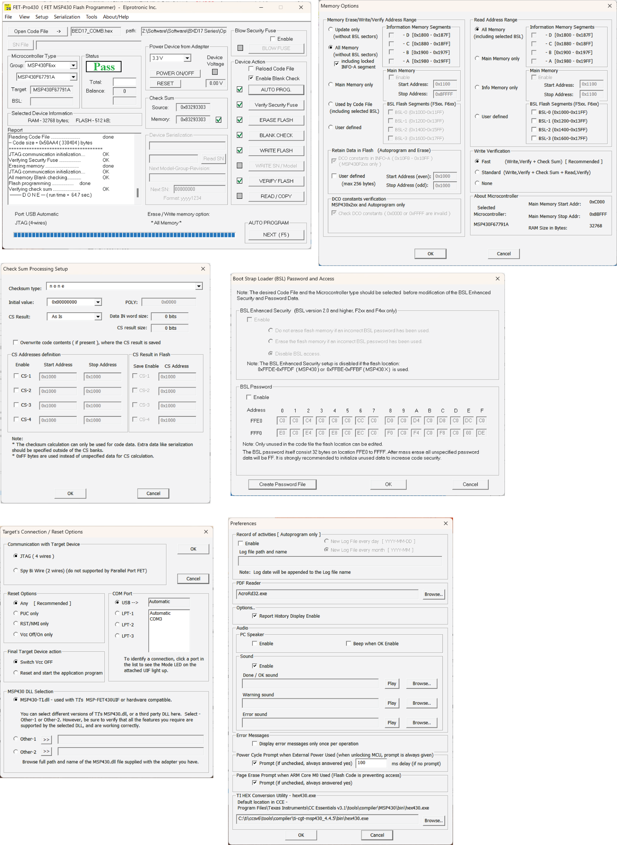Close the Preferences dialog

click(446, 524)
